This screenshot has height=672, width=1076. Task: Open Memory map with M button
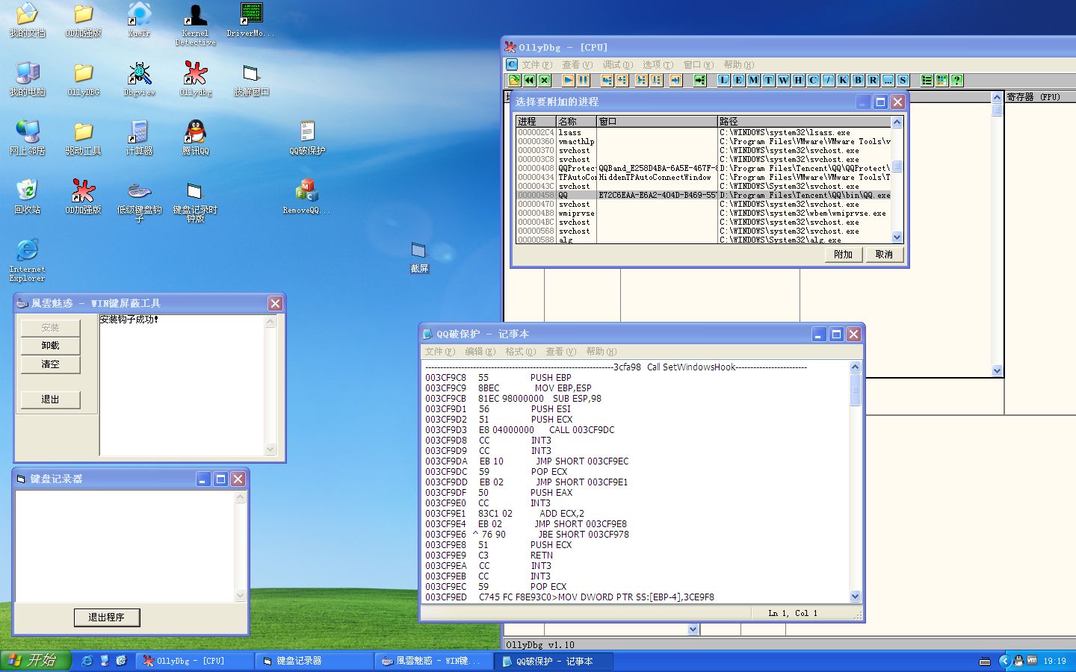click(x=753, y=80)
